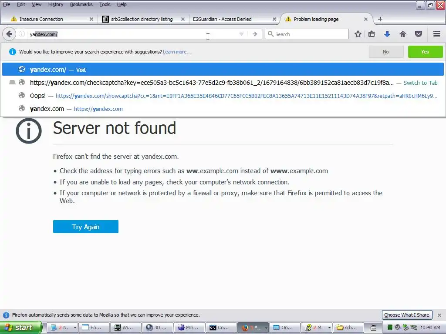The width and height of the screenshot is (446, 334).
Task: Close the Insecure Connection tab
Action: [x=91, y=19]
